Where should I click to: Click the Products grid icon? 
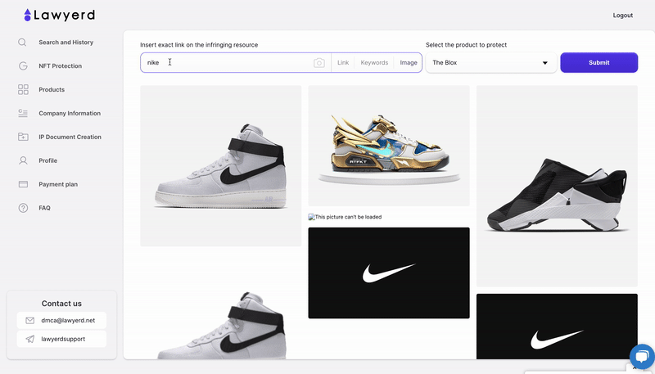23,89
